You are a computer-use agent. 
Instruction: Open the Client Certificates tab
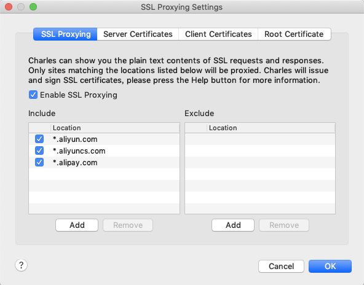pyautogui.click(x=218, y=34)
